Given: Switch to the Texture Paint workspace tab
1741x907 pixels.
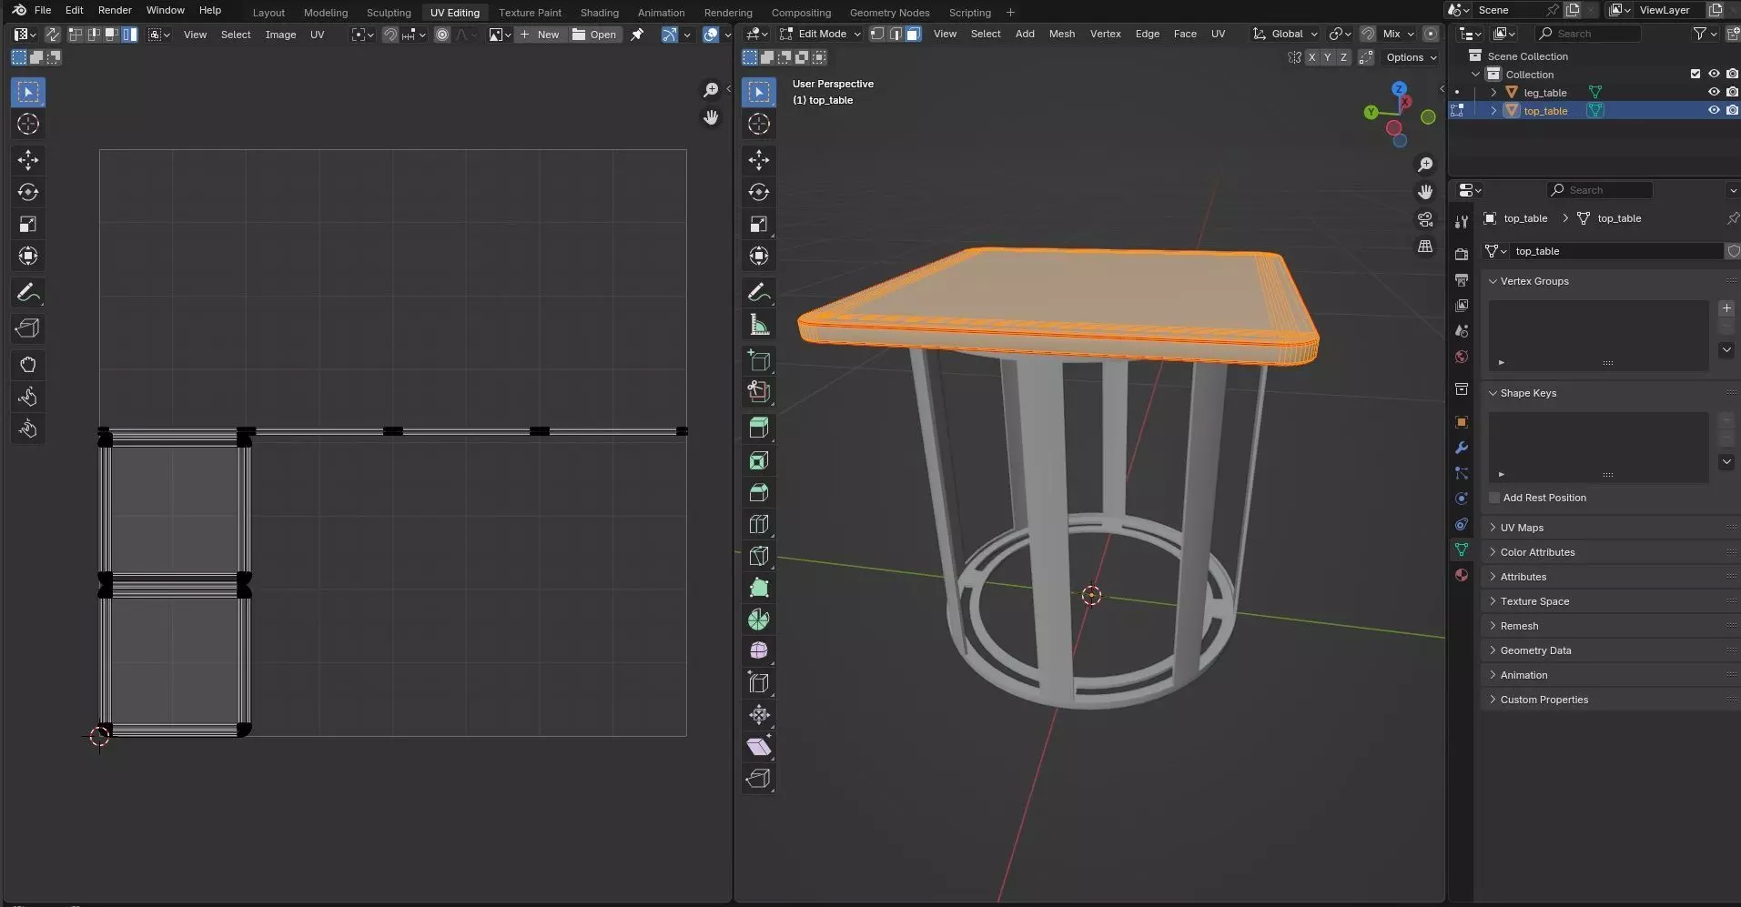Looking at the screenshot, I should (530, 13).
